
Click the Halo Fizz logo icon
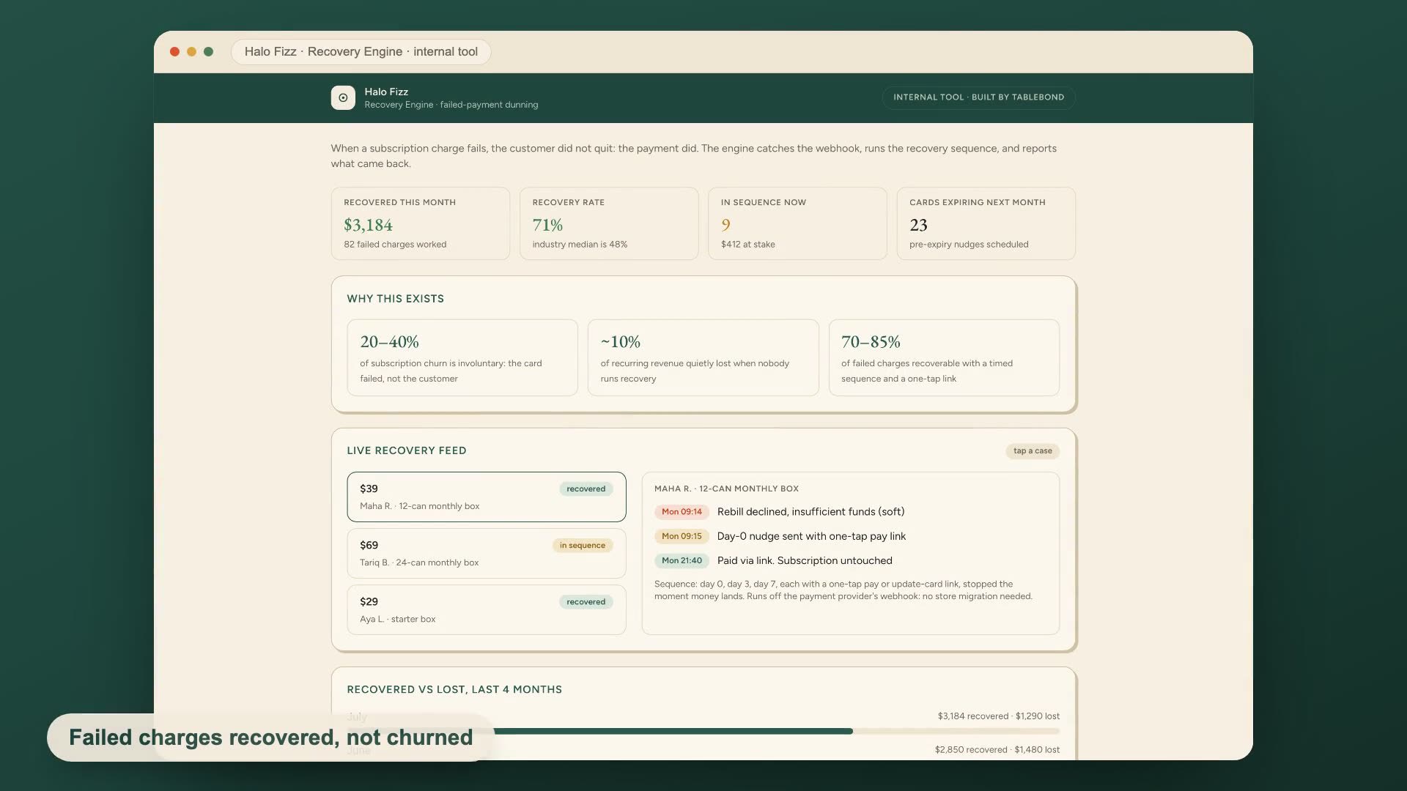(x=343, y=97)
